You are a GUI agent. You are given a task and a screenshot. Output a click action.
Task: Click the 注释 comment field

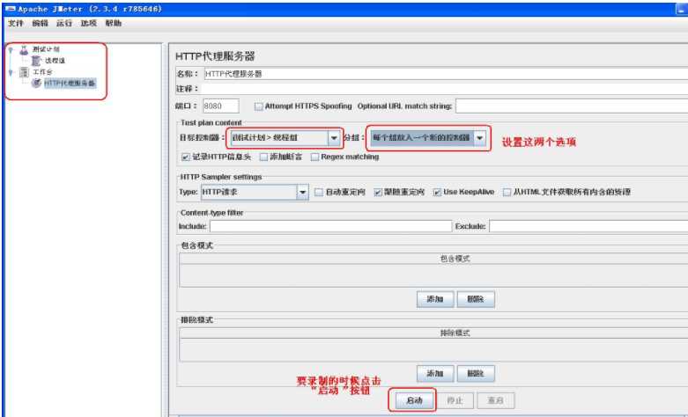[444, 89]
